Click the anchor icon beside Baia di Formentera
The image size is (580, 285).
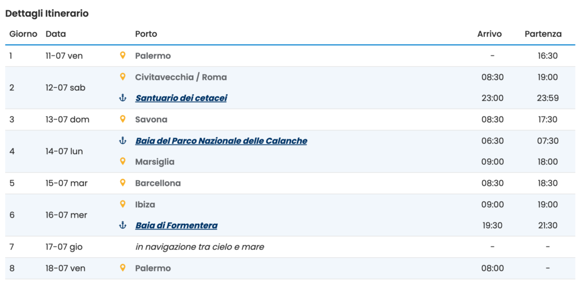tap(123, 225)
